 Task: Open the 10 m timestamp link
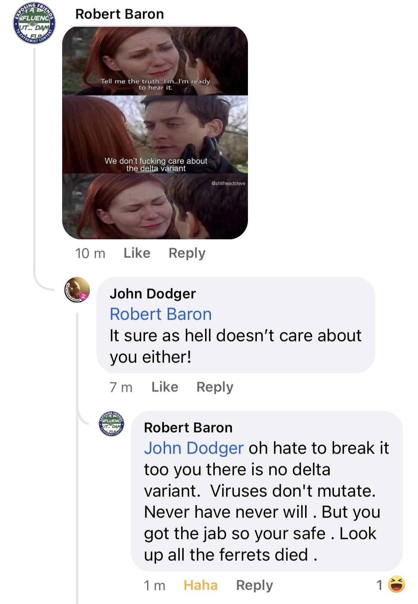pyautogui.click(x=90, y=254)
